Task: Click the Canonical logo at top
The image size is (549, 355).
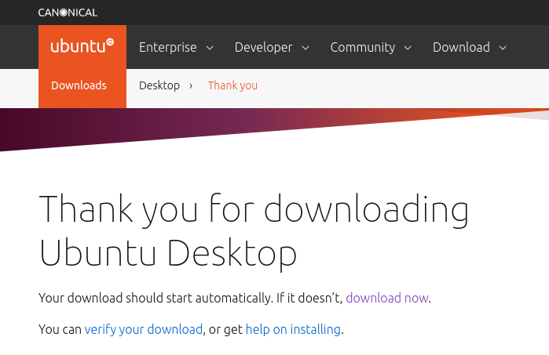Action: 68,13
